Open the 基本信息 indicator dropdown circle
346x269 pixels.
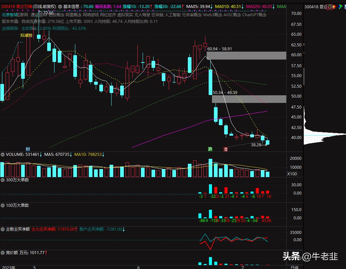[60, 7]
